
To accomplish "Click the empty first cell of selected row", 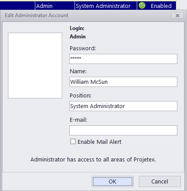I will pyautogui.click(x=17, y=6).
